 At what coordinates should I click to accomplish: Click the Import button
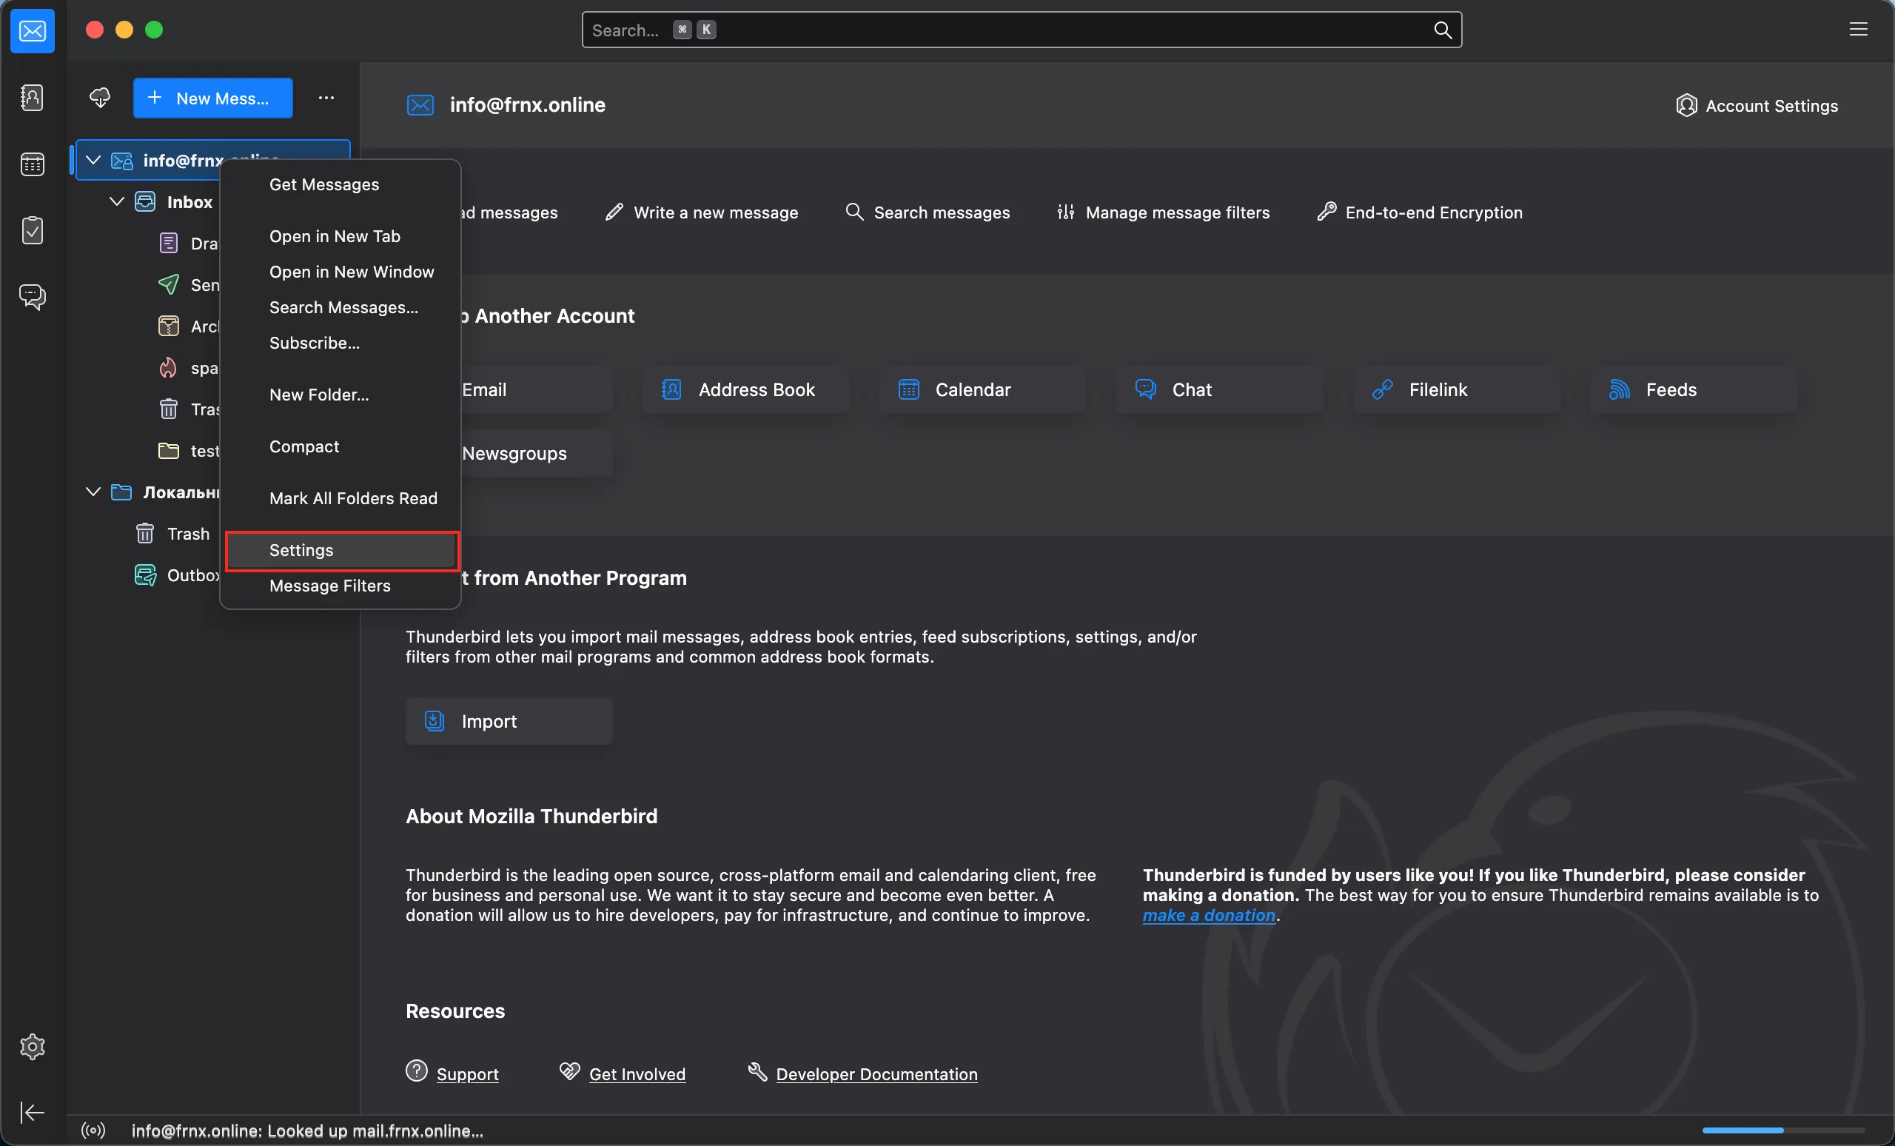point(509,722)
